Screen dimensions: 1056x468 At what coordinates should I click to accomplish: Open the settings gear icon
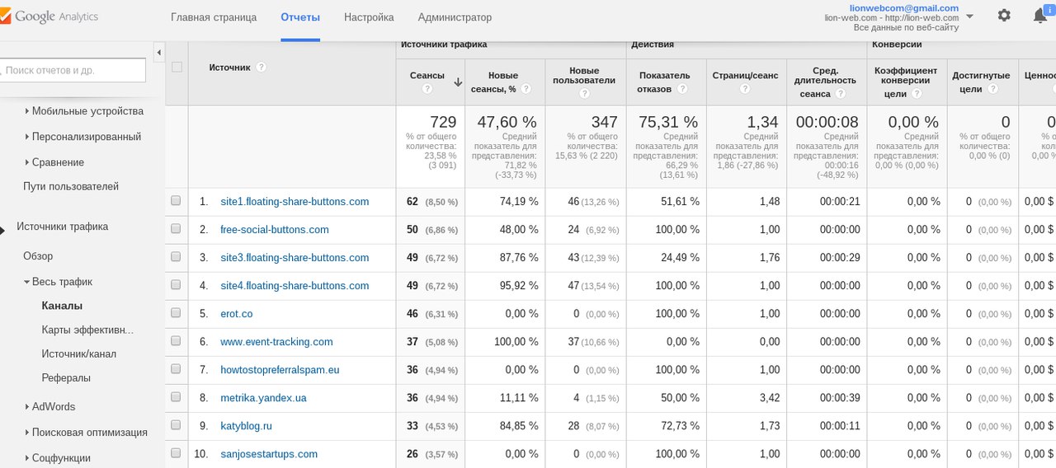coord(1004,16)
